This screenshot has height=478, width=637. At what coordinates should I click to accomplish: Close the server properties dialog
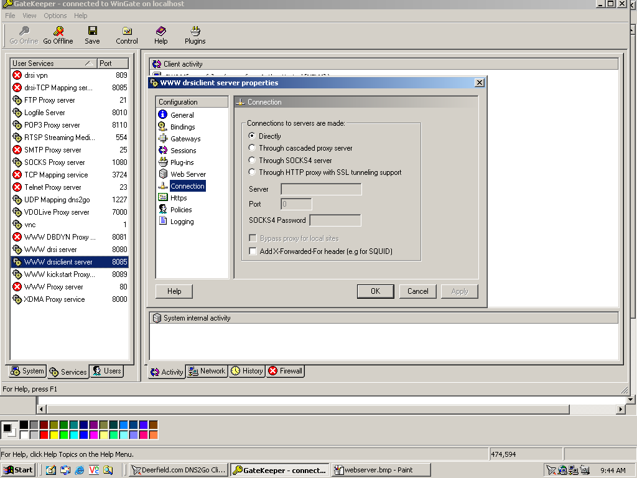(480, 83)
